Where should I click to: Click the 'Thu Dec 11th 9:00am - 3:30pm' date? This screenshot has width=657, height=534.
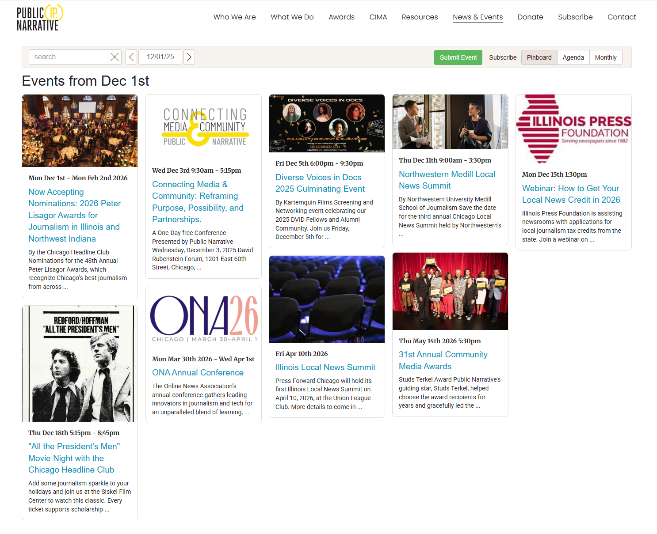(445, 160)
